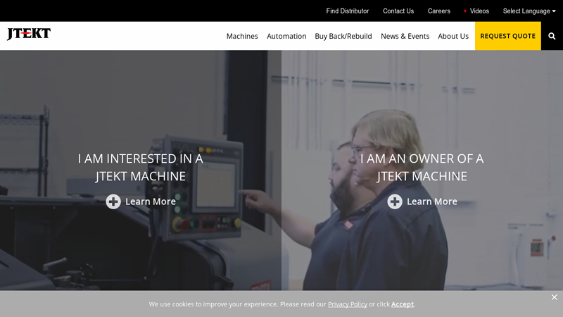Click Learn More for interested buyers

point(151,201)
